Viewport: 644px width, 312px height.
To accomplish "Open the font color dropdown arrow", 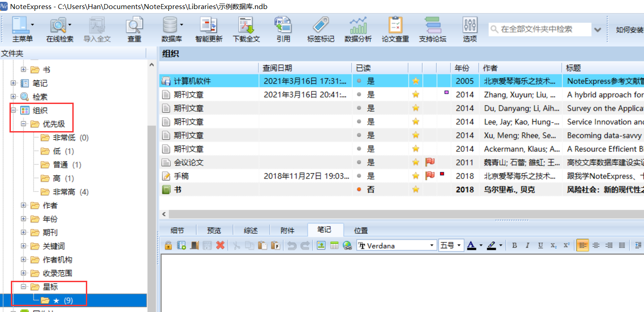I will pos(480,246).
